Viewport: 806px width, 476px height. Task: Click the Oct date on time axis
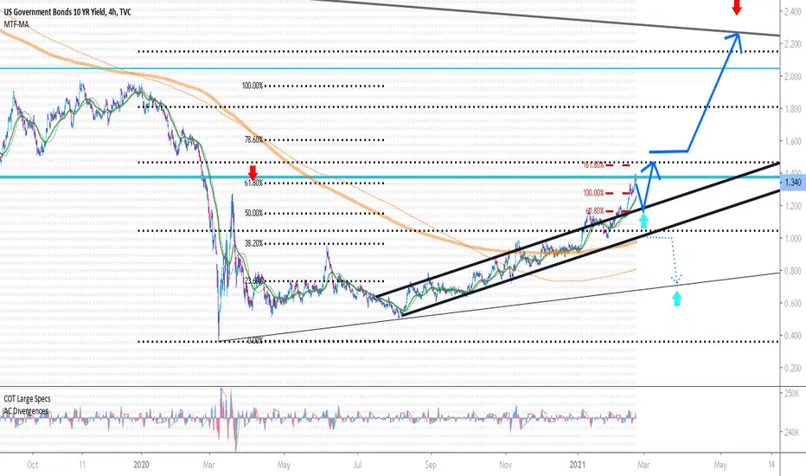coord(32,465)
